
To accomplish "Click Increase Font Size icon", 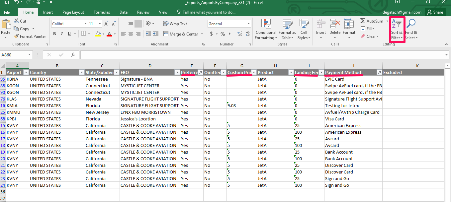I will coord(106,24).
